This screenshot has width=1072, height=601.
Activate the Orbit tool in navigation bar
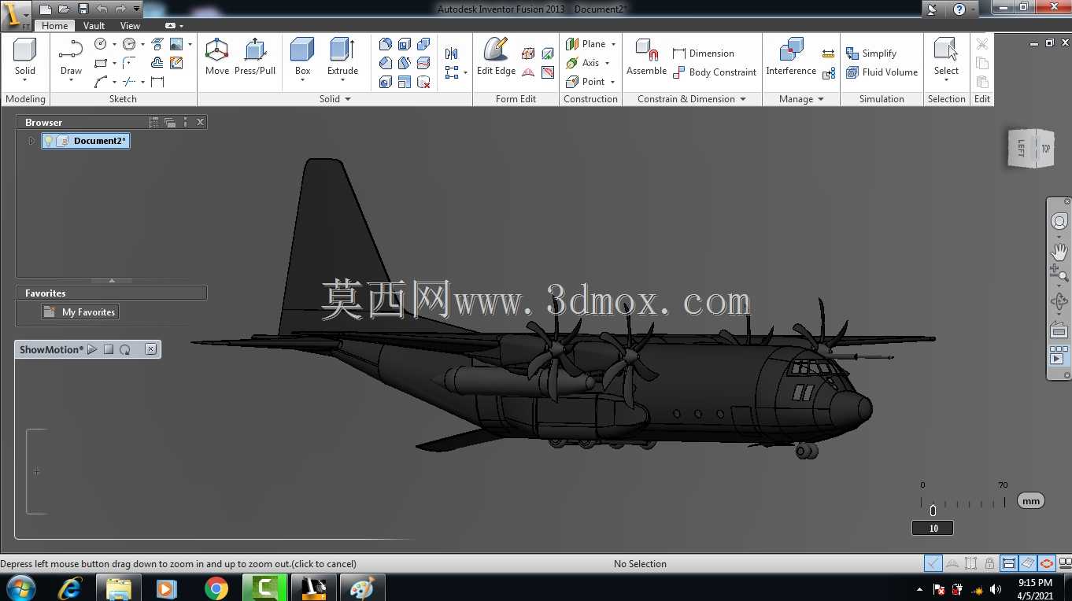1059,302
